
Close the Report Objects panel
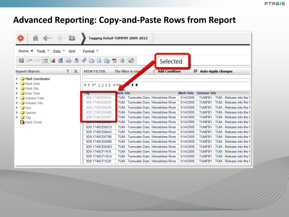point(76,71)
